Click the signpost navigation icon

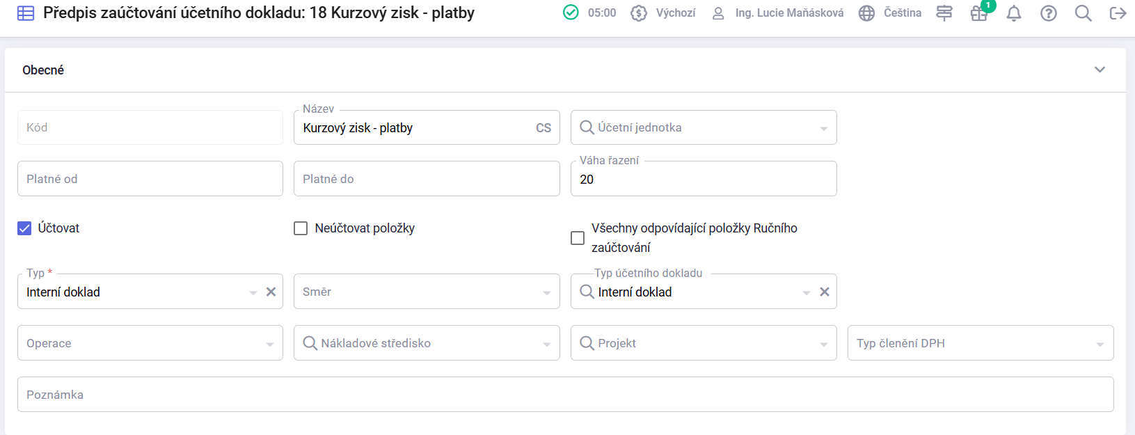pos(944,13)
